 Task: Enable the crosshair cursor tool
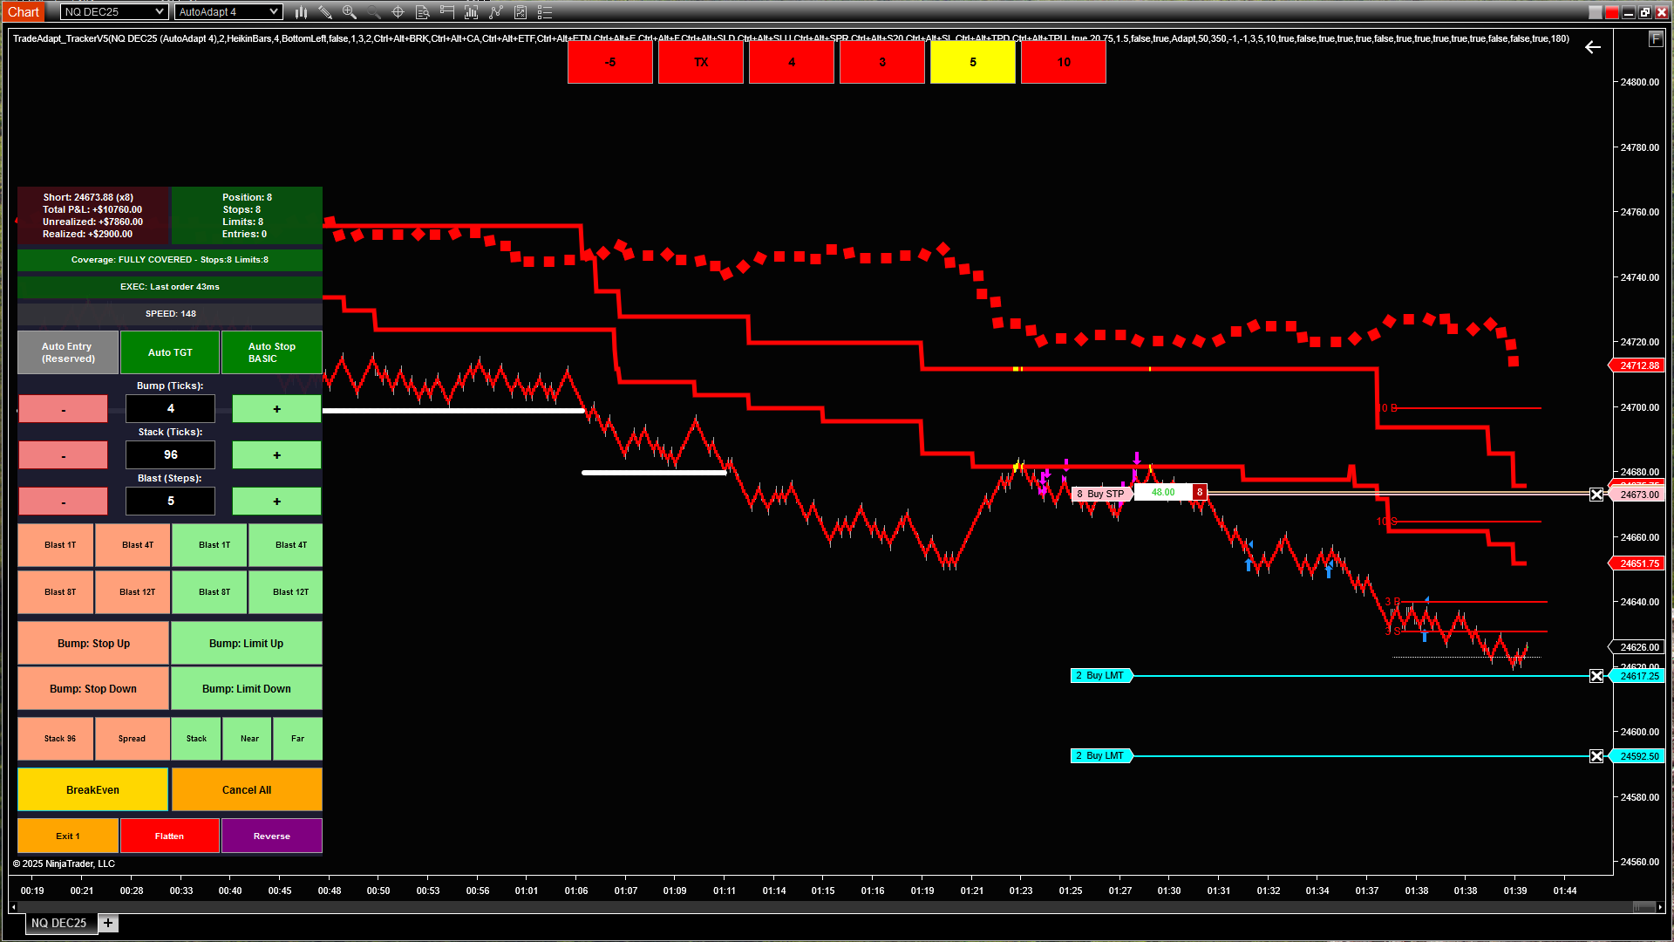point(398,11)
